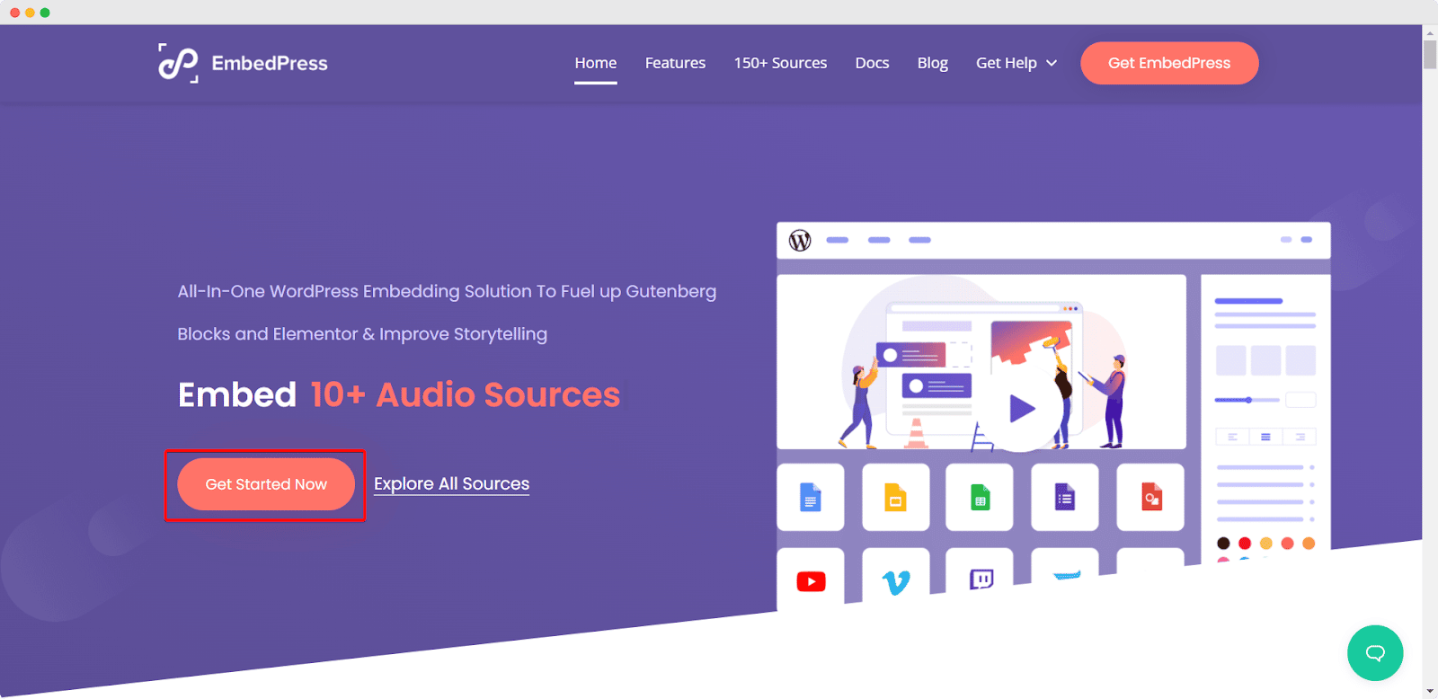Click the Get Help menu label
Screen dimensions: 1438x699
[1007, 63]
